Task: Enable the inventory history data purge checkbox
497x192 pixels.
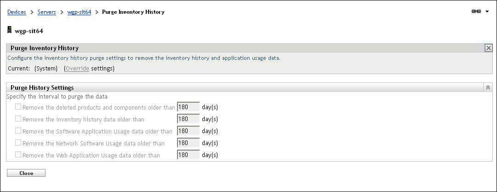Action: (18, 119)
